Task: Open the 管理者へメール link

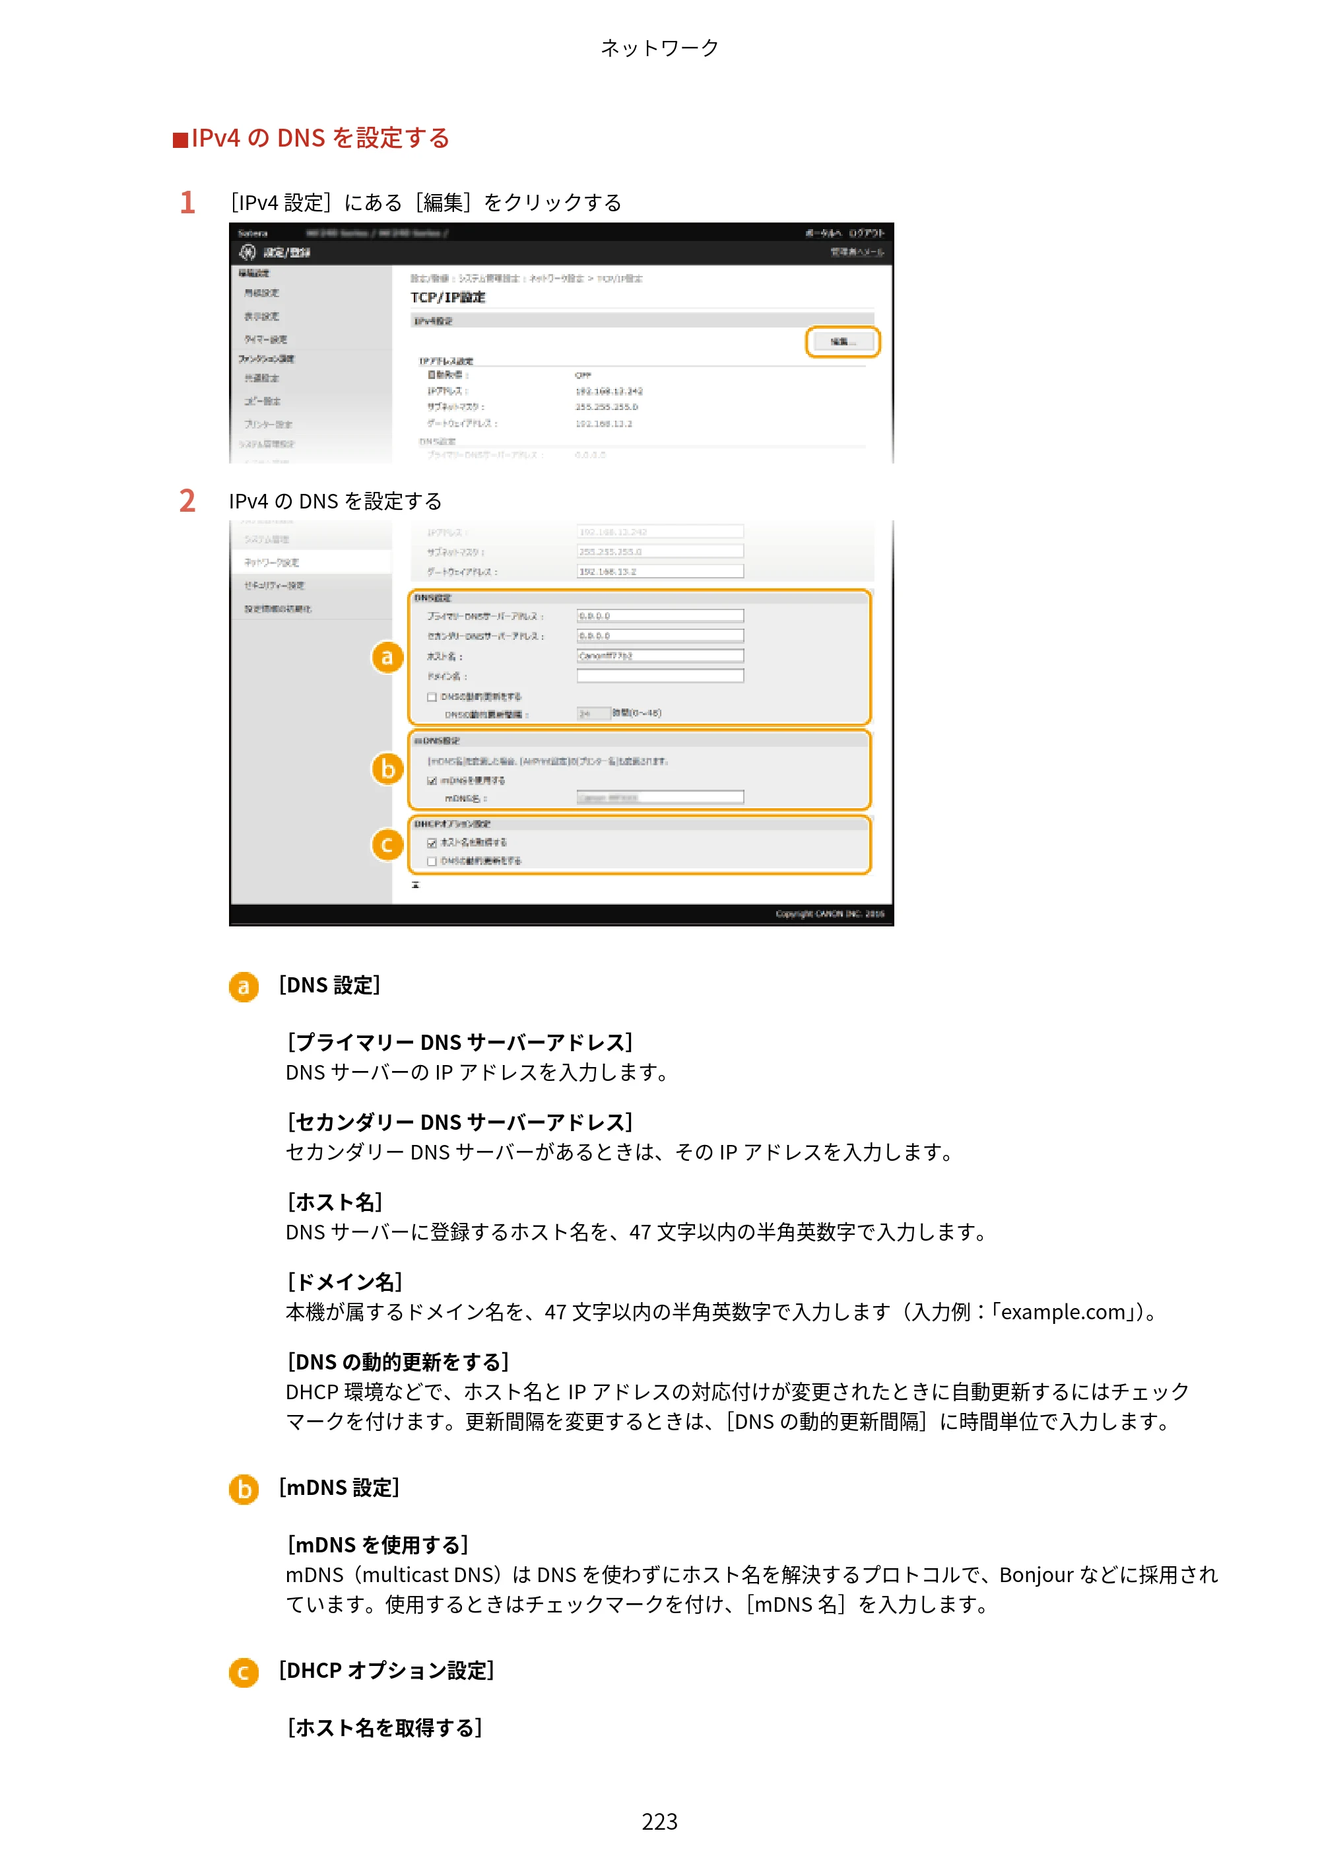Action: pyautogui.click(x=857, y=252)
